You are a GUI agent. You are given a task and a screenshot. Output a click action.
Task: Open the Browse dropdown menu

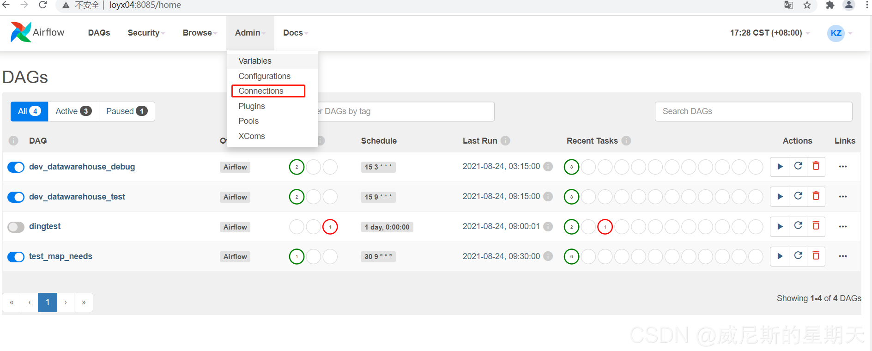tap(200, 33)
